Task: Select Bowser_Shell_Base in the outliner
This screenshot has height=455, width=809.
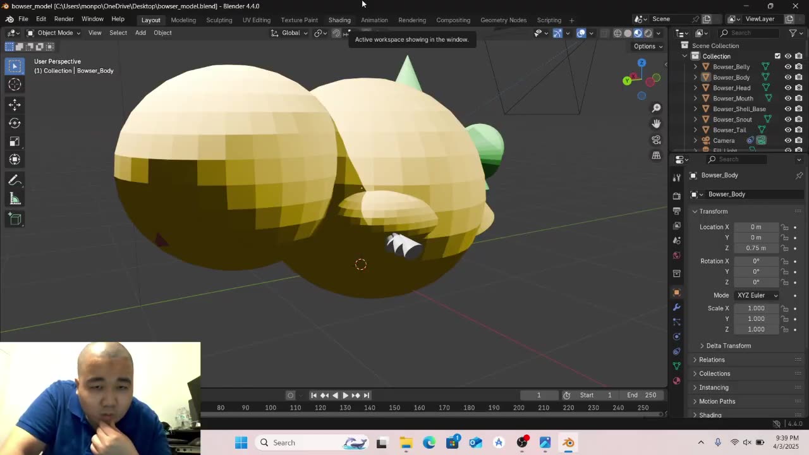Action: [739, 109]
